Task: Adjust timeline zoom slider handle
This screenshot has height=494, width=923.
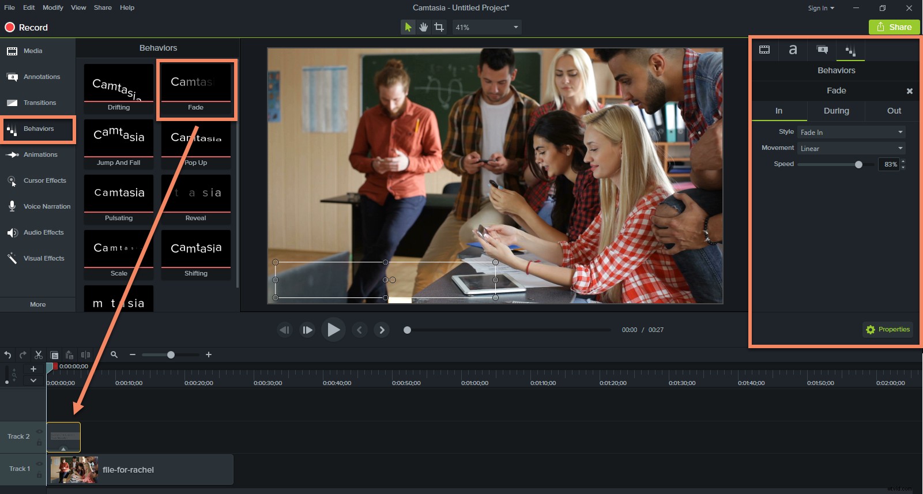Action: (171, 355)
